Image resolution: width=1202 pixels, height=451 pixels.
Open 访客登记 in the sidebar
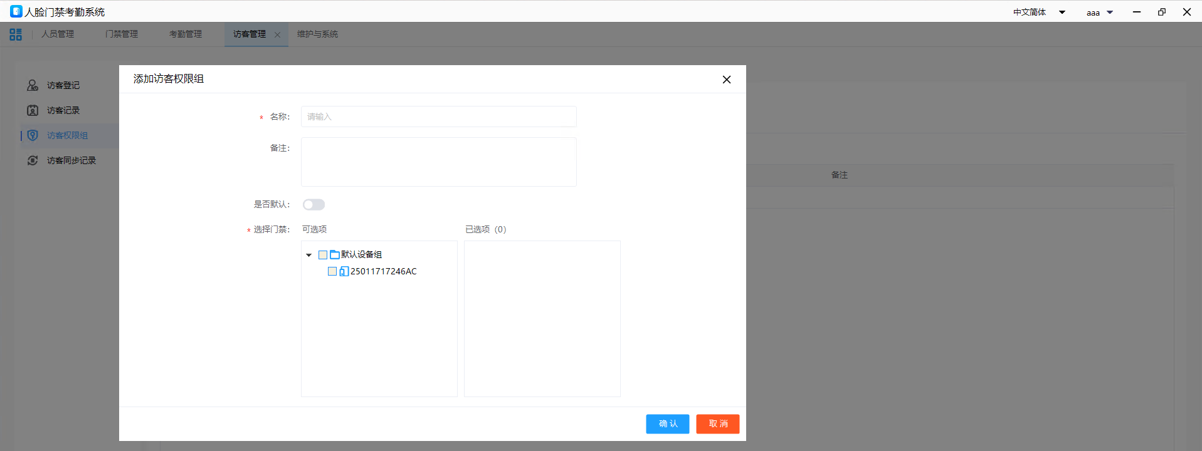[63, 85]
